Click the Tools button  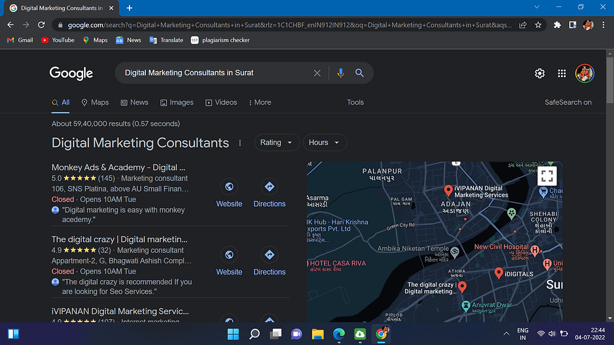[355, 102]
